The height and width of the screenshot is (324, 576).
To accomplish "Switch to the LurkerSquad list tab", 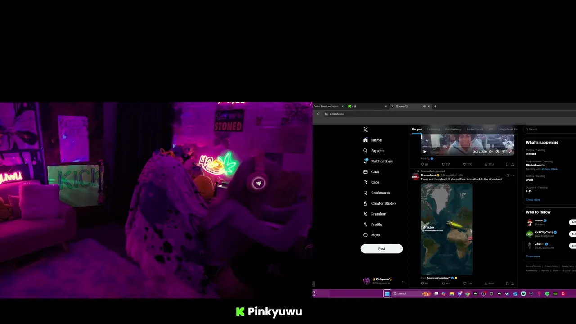I will click(x=475, y=130).
